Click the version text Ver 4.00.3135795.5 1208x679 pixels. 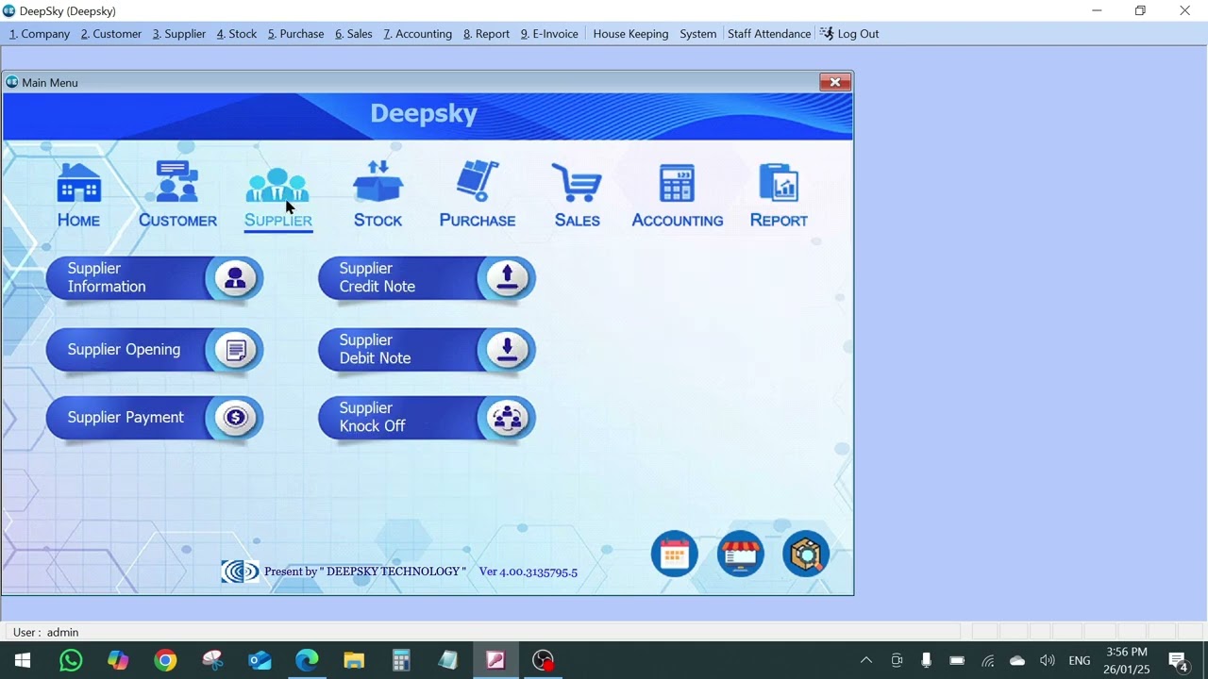tap(528, 571)
